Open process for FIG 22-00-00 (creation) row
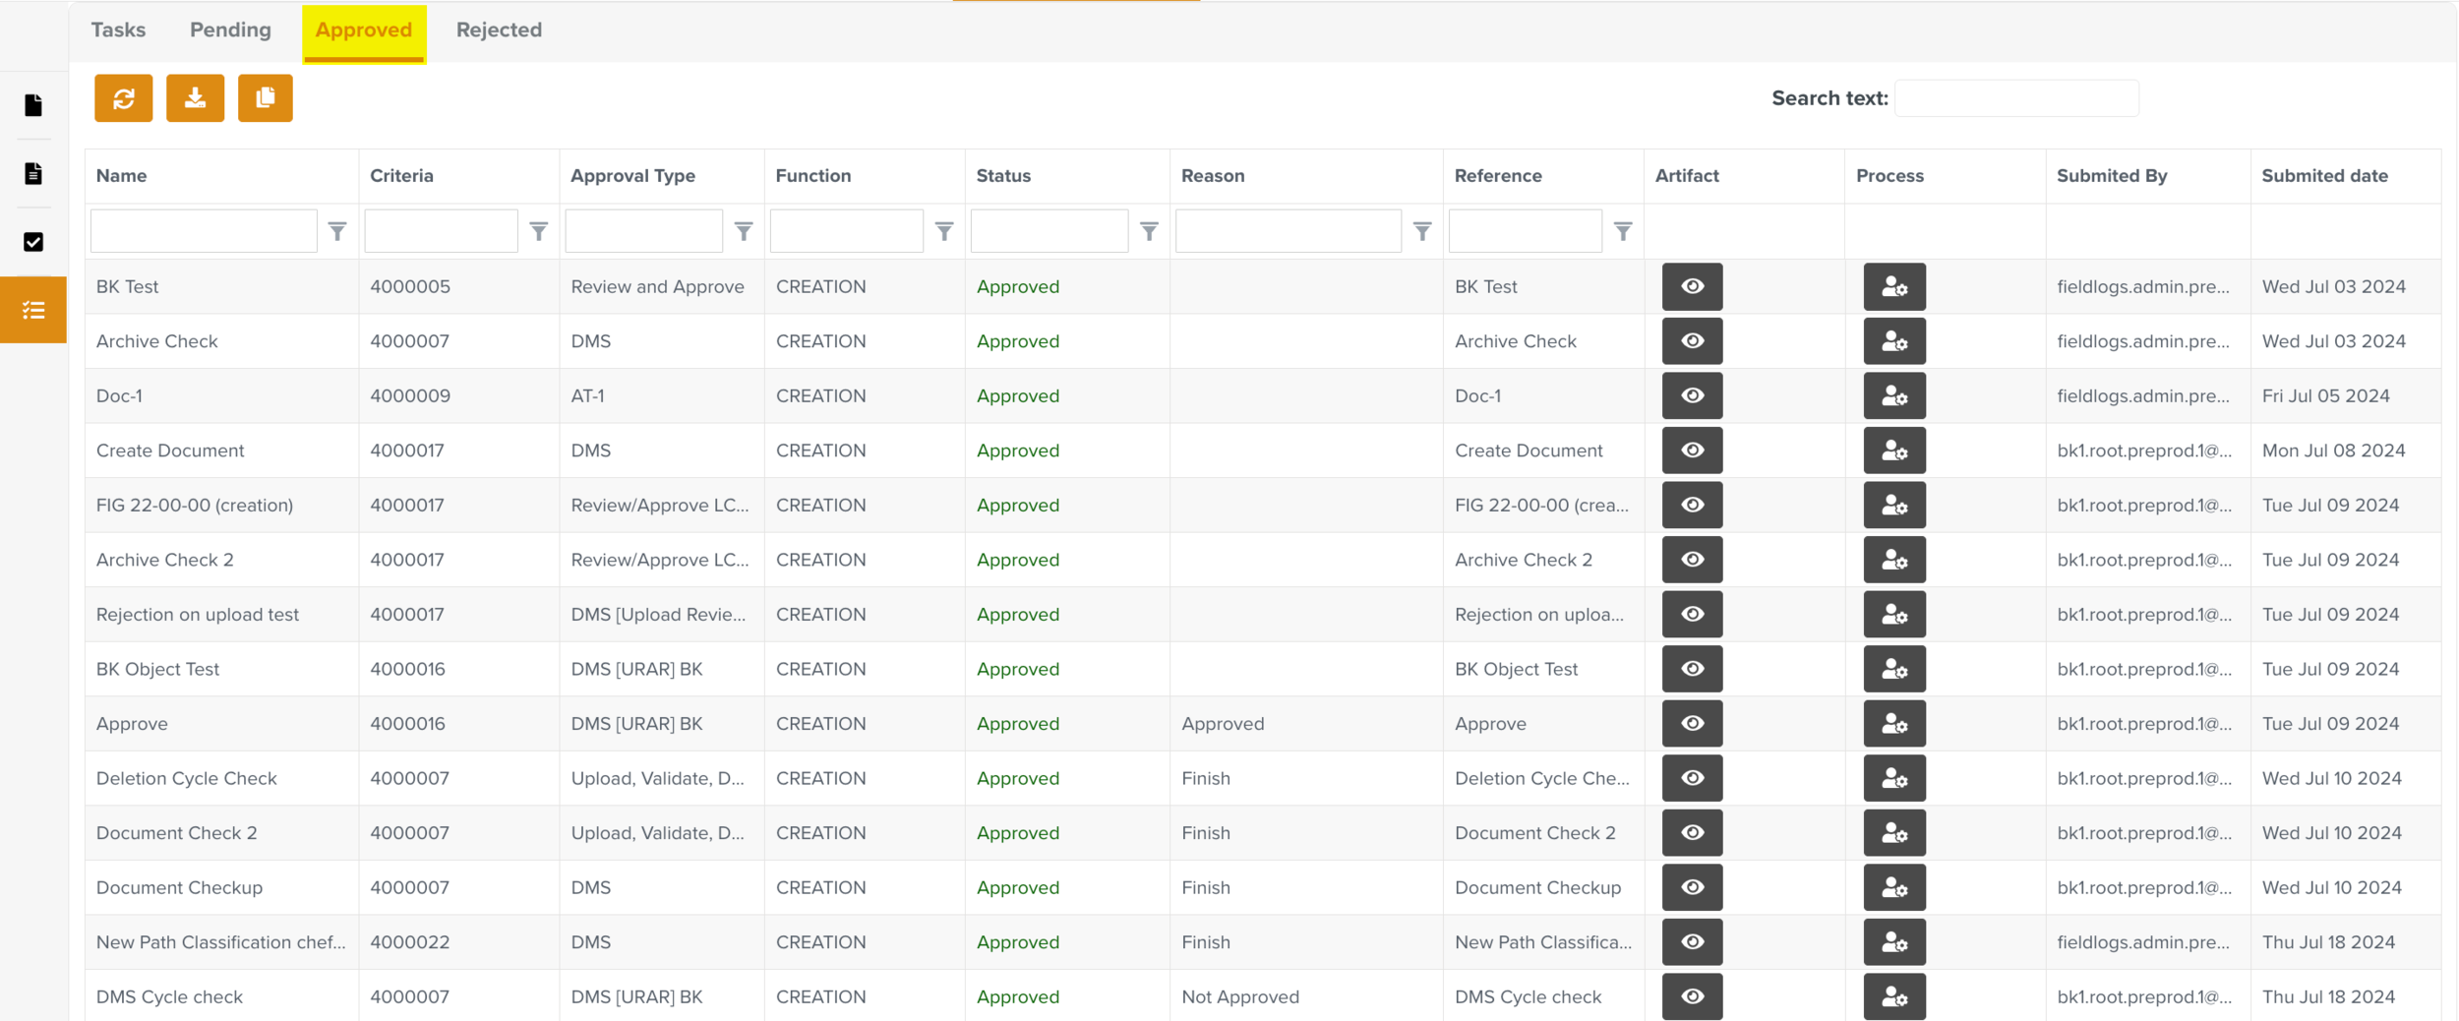Screen dimensions: 2459x1021 point(1894,505)
